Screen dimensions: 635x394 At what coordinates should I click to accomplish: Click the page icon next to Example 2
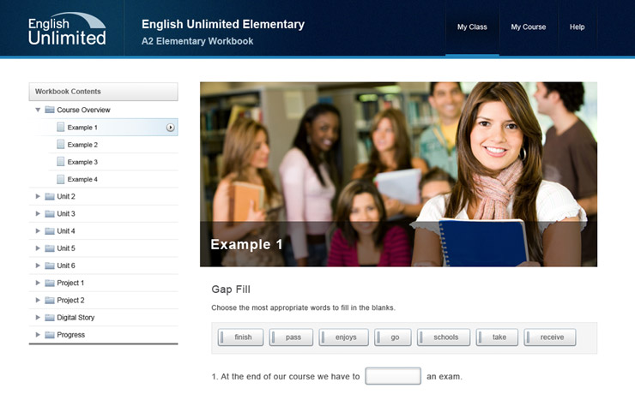(x=61, y=145)
